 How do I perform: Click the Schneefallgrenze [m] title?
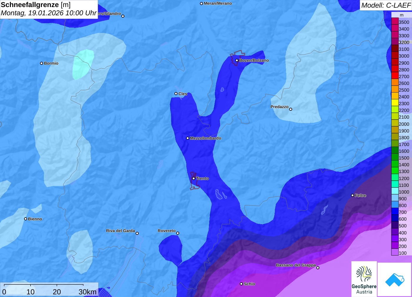point(36,5)
